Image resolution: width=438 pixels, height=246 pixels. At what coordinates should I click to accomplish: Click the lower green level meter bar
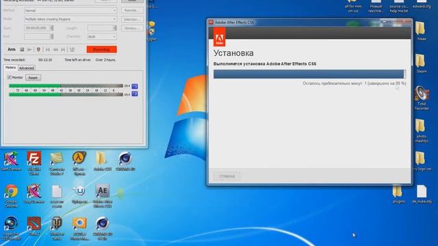pos(66,94)
